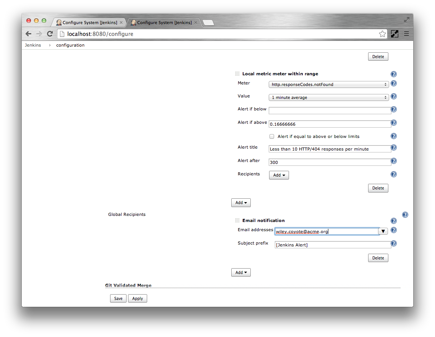Viewport: 435px width, 337px height.
Task: Go forward in browser history
Action: 39,34
